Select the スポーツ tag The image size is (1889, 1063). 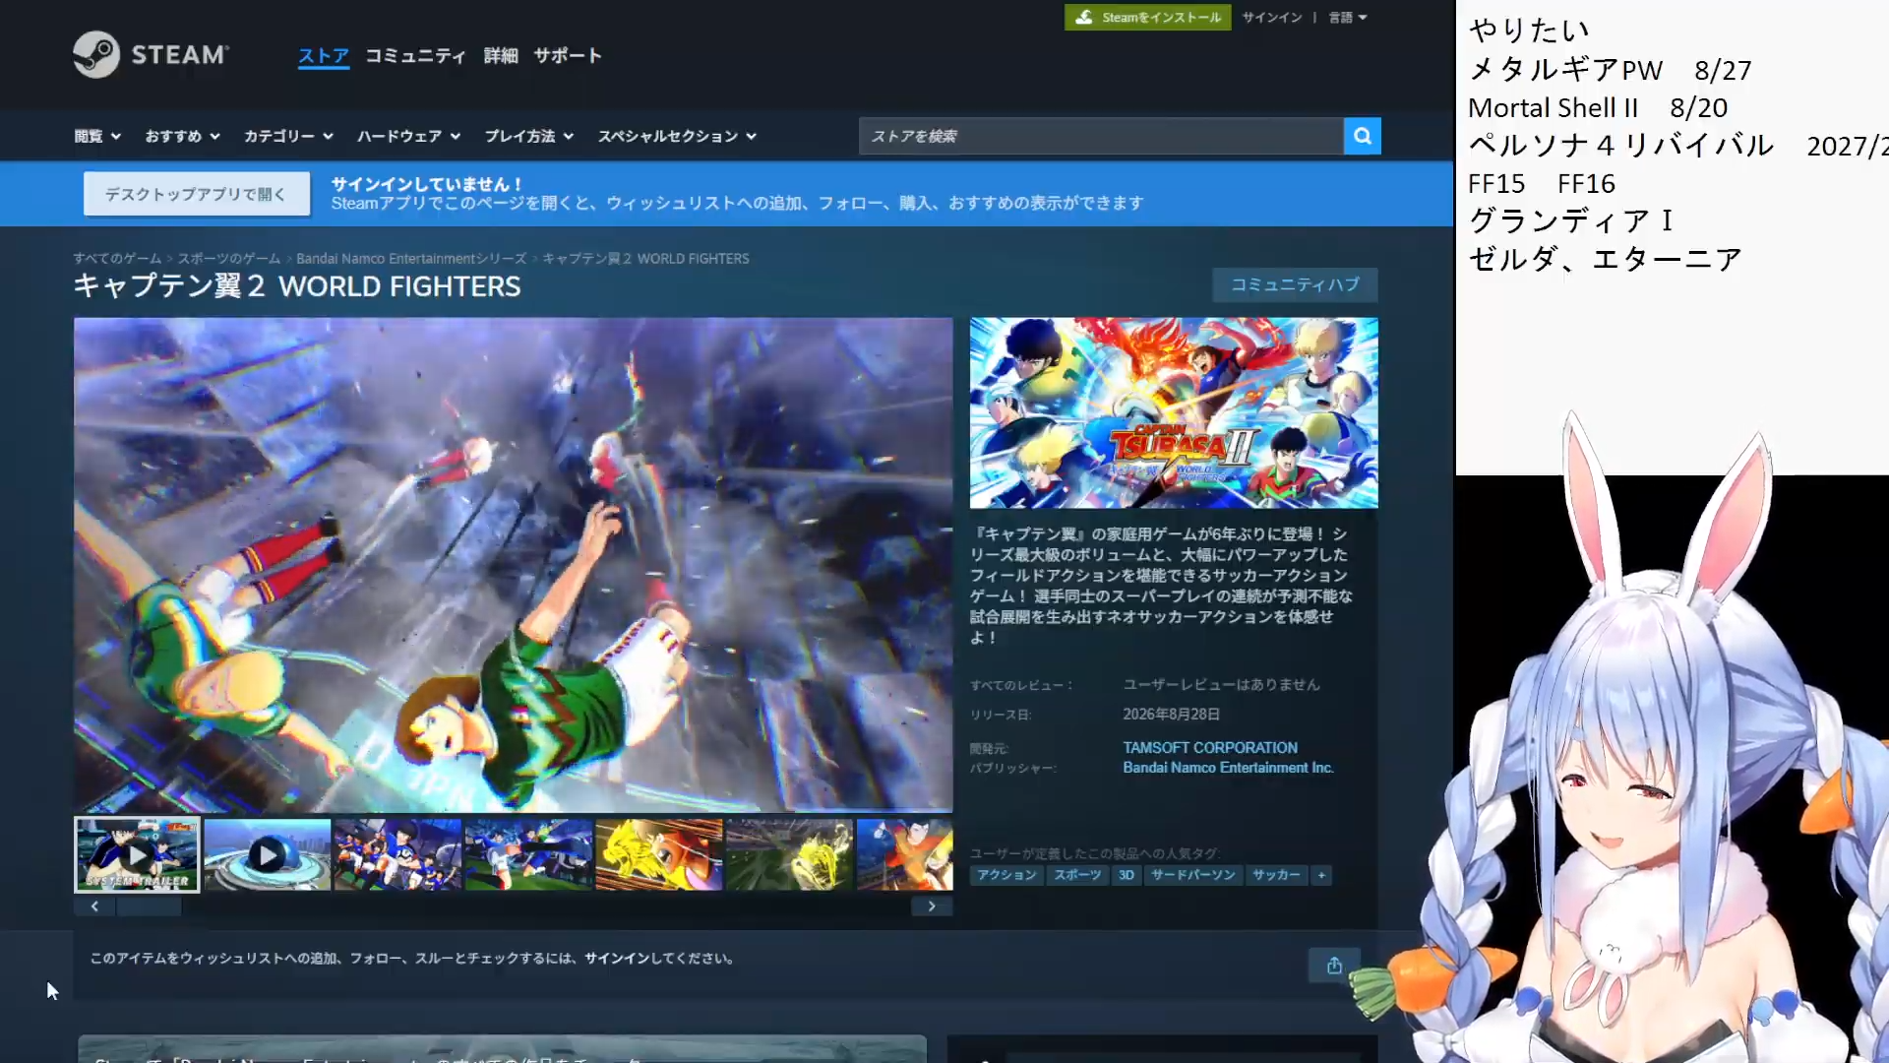(x=1077, y=875)
